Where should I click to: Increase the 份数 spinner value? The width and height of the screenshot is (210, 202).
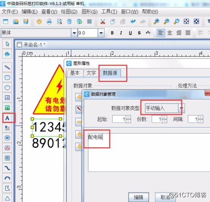coord(165,117)
